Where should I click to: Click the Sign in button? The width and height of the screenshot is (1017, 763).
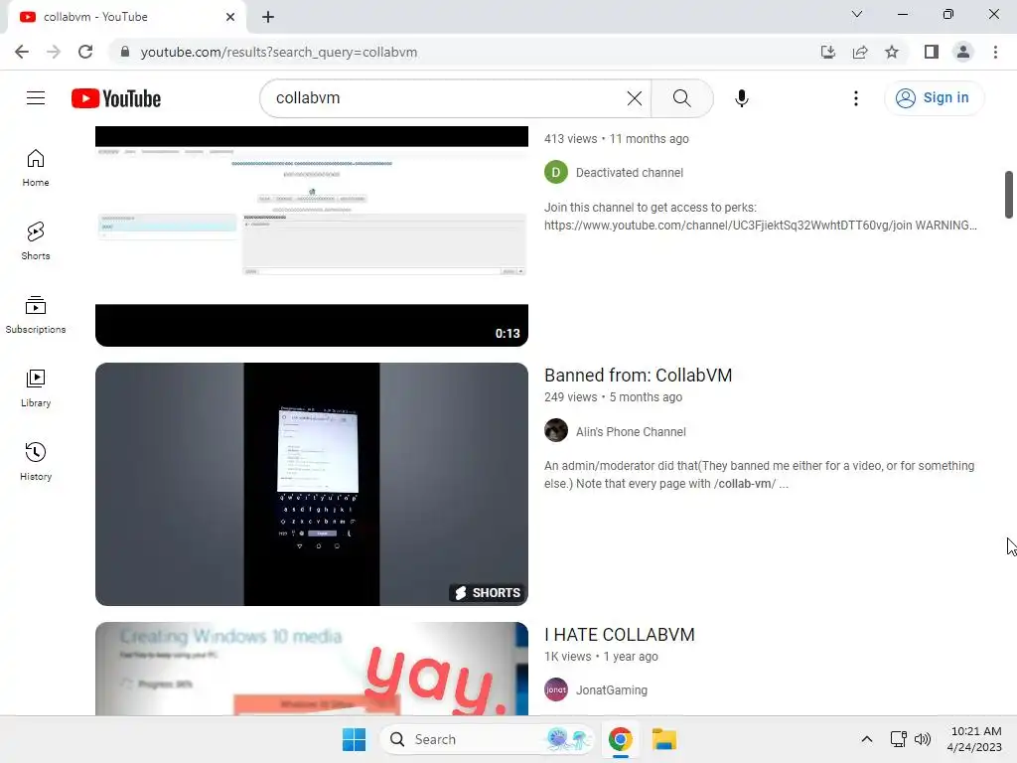934,98
